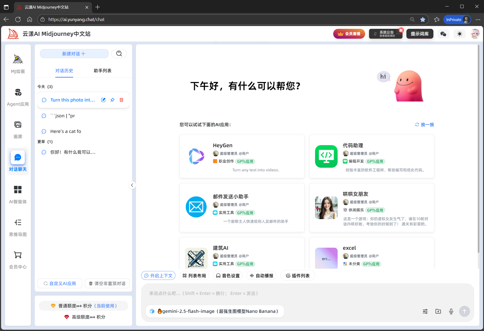Edit the 'Turn this photo int…' chat title
Image resolution: width=484 pixels, height=331 pixels.
[x=103, y=100]
